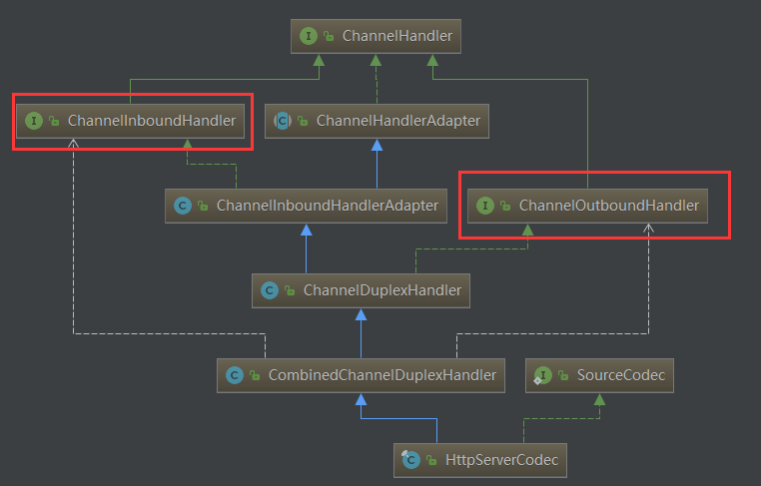
Task: Click class icon on CombinedChannelDuplexHandler node
Action: tap(235, 375)
